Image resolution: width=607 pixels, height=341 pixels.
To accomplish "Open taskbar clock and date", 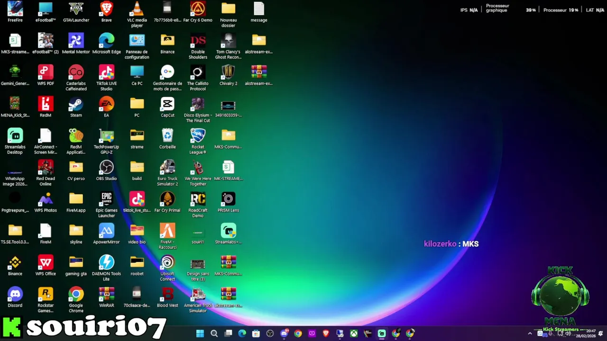I will pyautogui.click(x=587, y=333).
